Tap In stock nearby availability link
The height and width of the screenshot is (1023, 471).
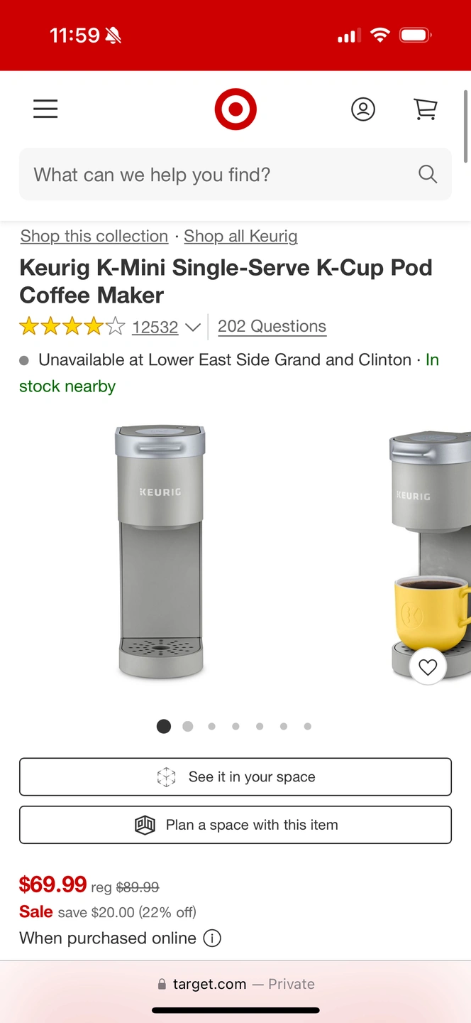tap(229, 373)
